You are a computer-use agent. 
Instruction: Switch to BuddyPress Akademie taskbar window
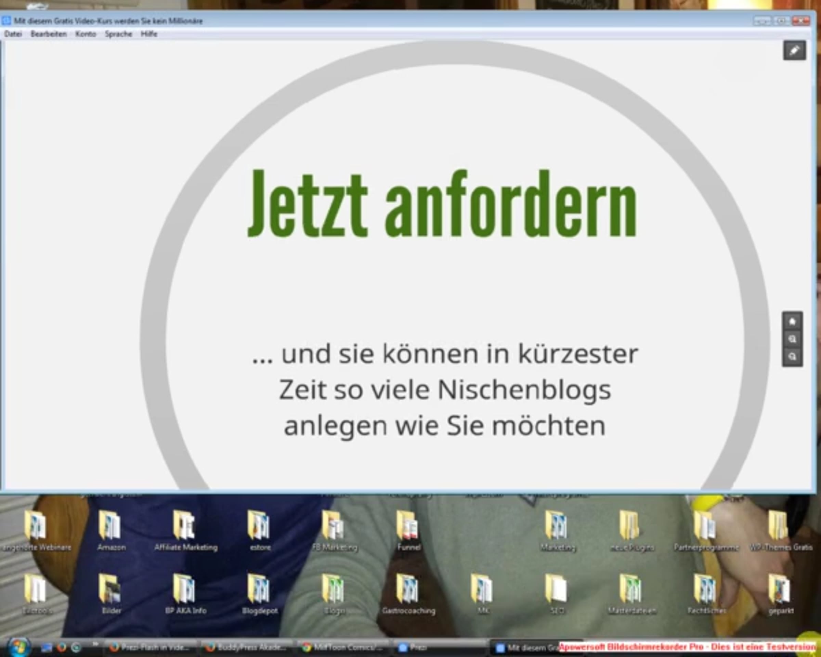(246, 647)
